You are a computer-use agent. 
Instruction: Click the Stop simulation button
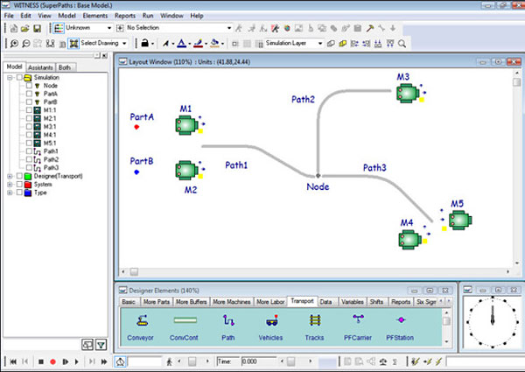(x=41, y=361)
